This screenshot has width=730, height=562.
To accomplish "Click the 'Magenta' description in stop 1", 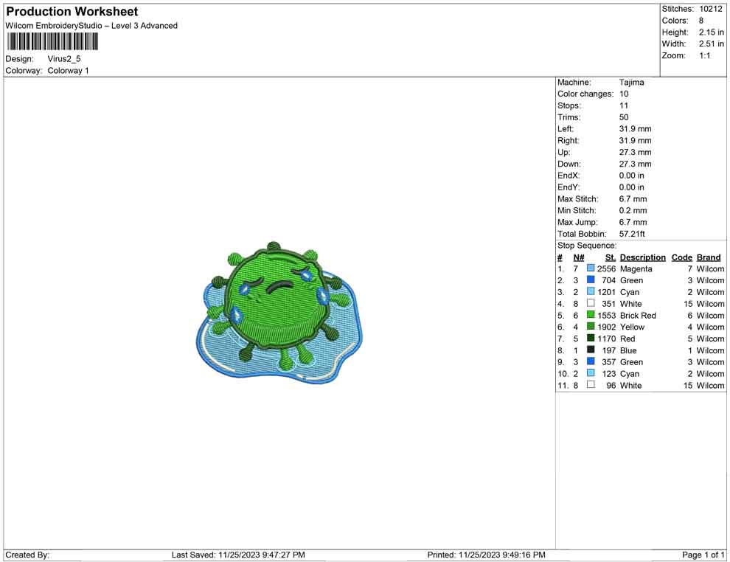I will pyautogui.click(x=636, y=268).
